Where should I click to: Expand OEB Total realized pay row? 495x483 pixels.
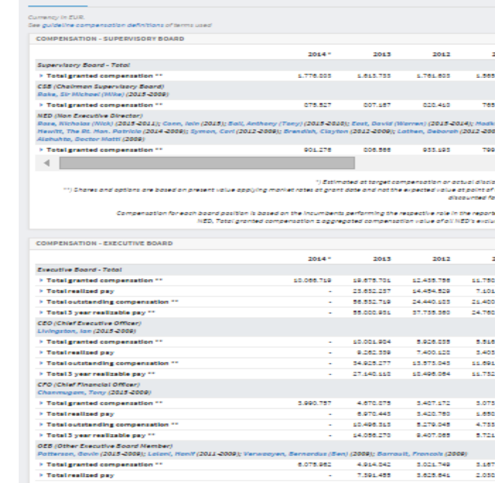(40, 475)
